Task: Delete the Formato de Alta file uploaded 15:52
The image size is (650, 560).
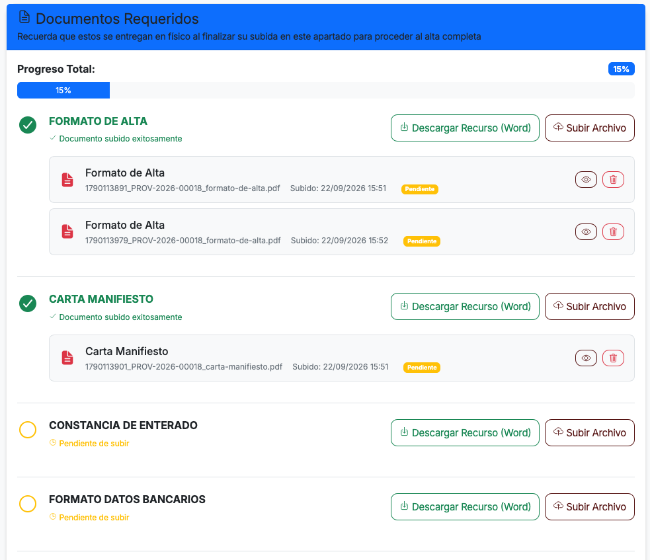Action: (613, 231)
